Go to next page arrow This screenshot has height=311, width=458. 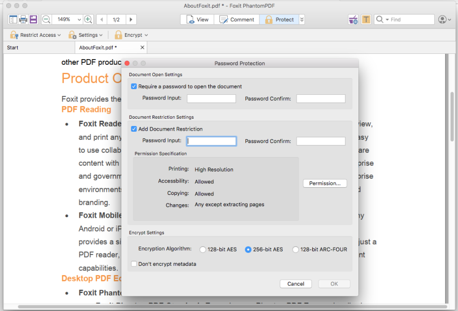[131, 20]
